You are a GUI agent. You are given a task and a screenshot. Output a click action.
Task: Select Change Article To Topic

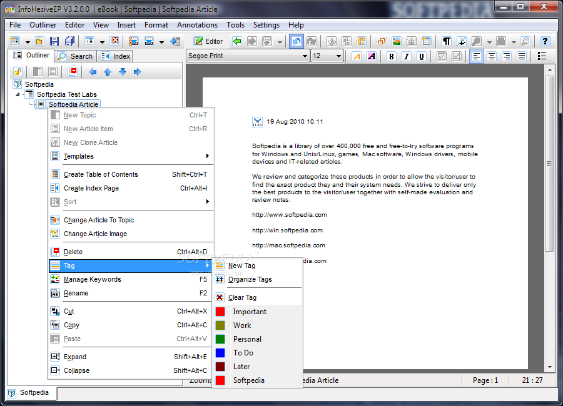pos(131,220)
